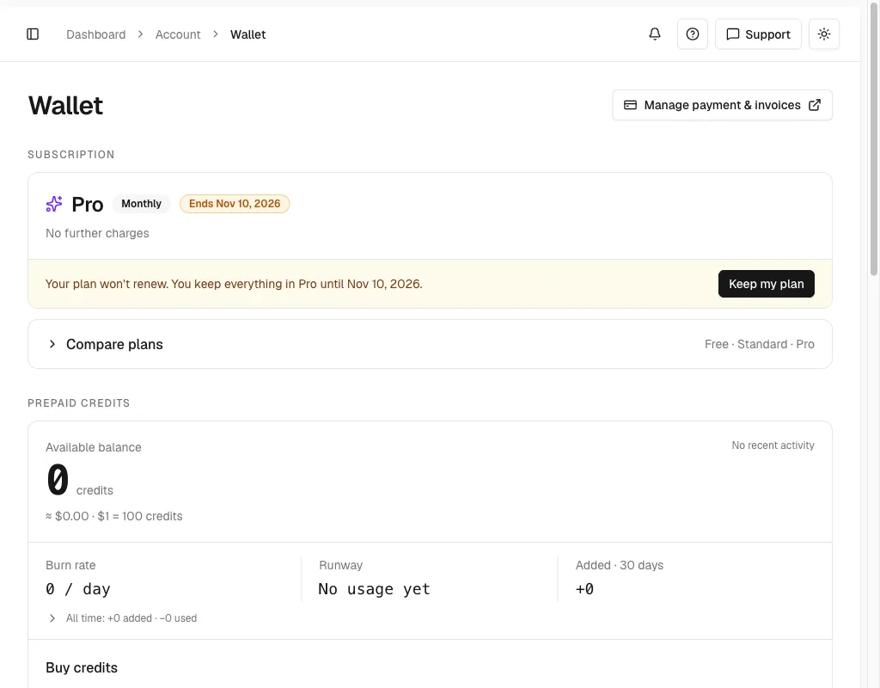The height and width of the screenshot is (688, 880).
Task: Go to Account in the breadcrumb
Action: (x=178, y=34)
